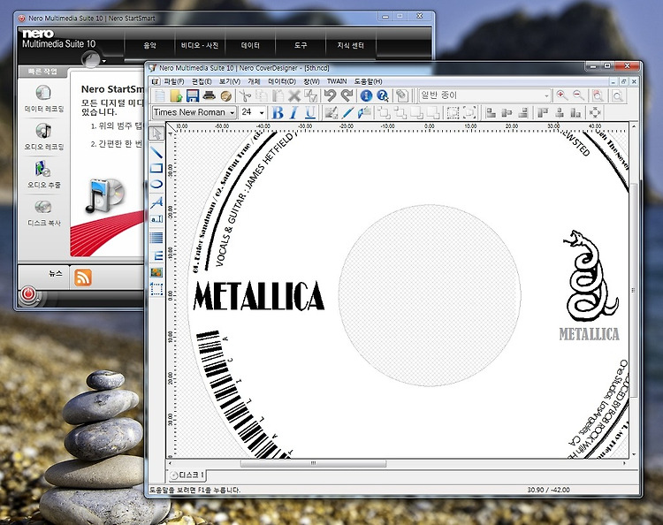Open the 파일(F) menu

[x=174, y=81]
